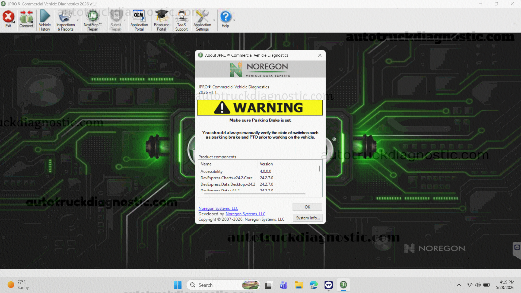Click OK in the About dialog
This screenshot has width=521, height=293.
coord(307,207)
